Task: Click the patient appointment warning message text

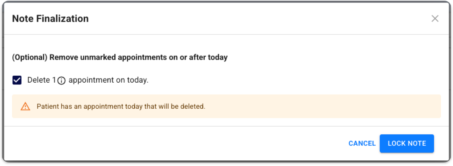Action: tap(121, 106)
